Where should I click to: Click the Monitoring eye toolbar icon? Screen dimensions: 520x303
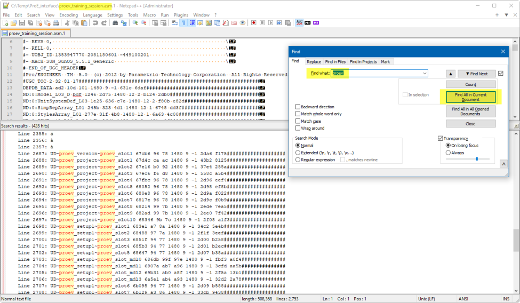tap(243, 23)
